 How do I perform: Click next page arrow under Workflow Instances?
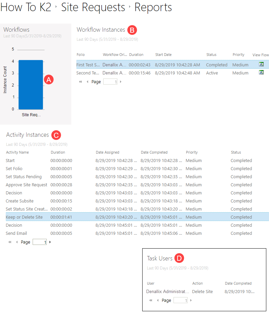[121, 82]
